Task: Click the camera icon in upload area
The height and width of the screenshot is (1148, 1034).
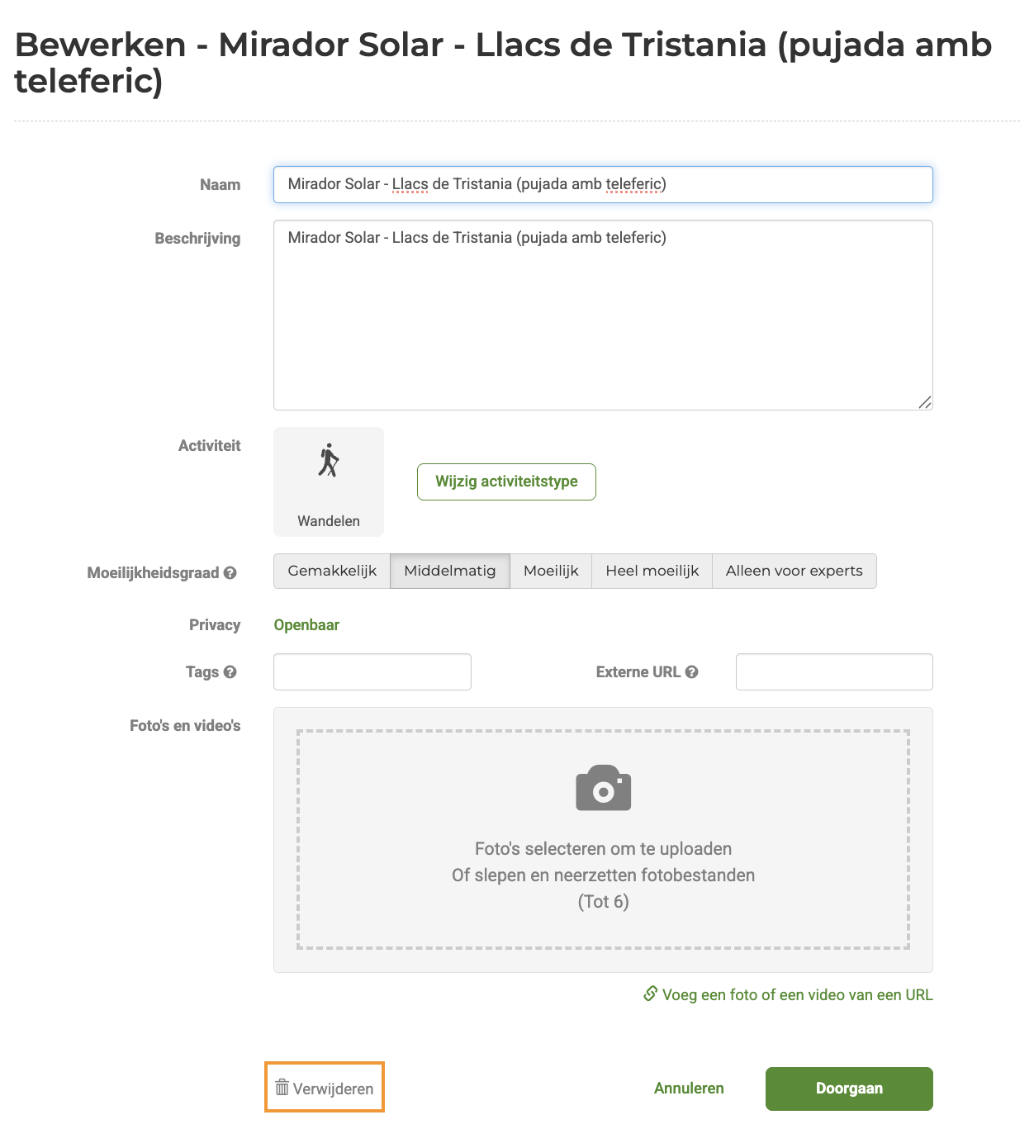Action: (604, 788)
